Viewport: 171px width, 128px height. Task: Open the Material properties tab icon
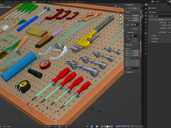click(146, 49)
